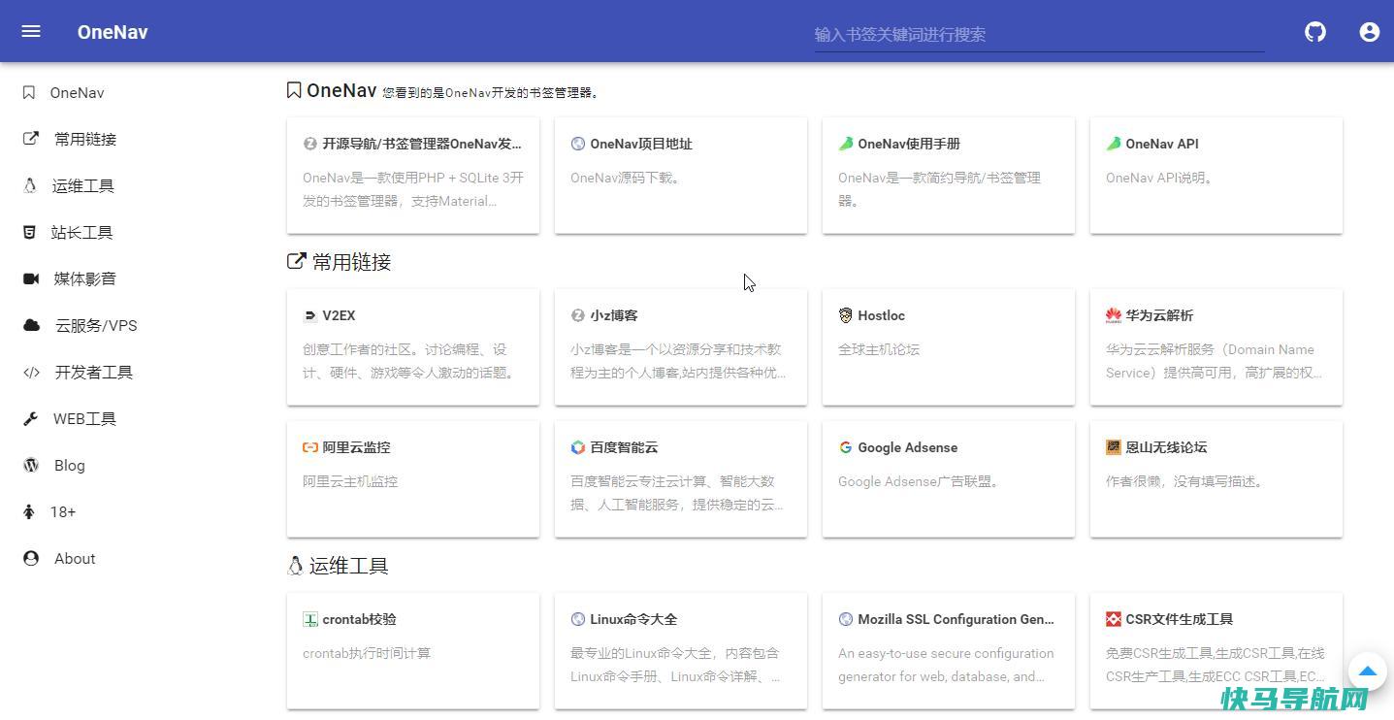Click the OneNav title in header
The width and height of the screenshot is (1394, 720).
click(113, 32)
